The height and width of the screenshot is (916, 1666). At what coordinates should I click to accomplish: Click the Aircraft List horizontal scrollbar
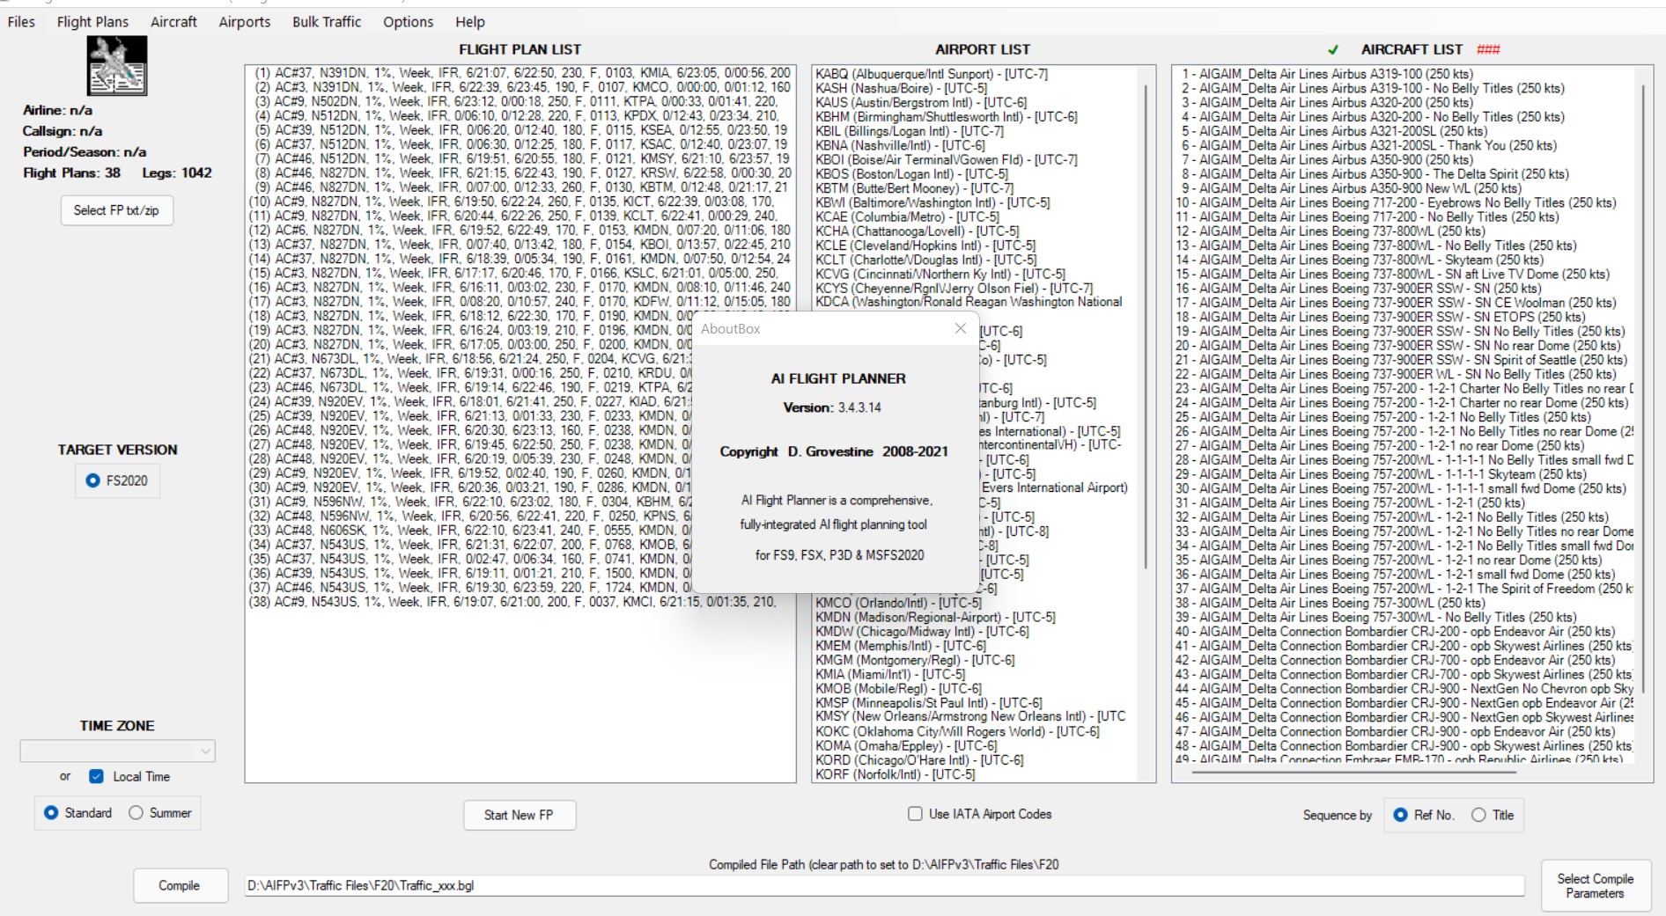pyautogui.click(x=1354, y=772)
